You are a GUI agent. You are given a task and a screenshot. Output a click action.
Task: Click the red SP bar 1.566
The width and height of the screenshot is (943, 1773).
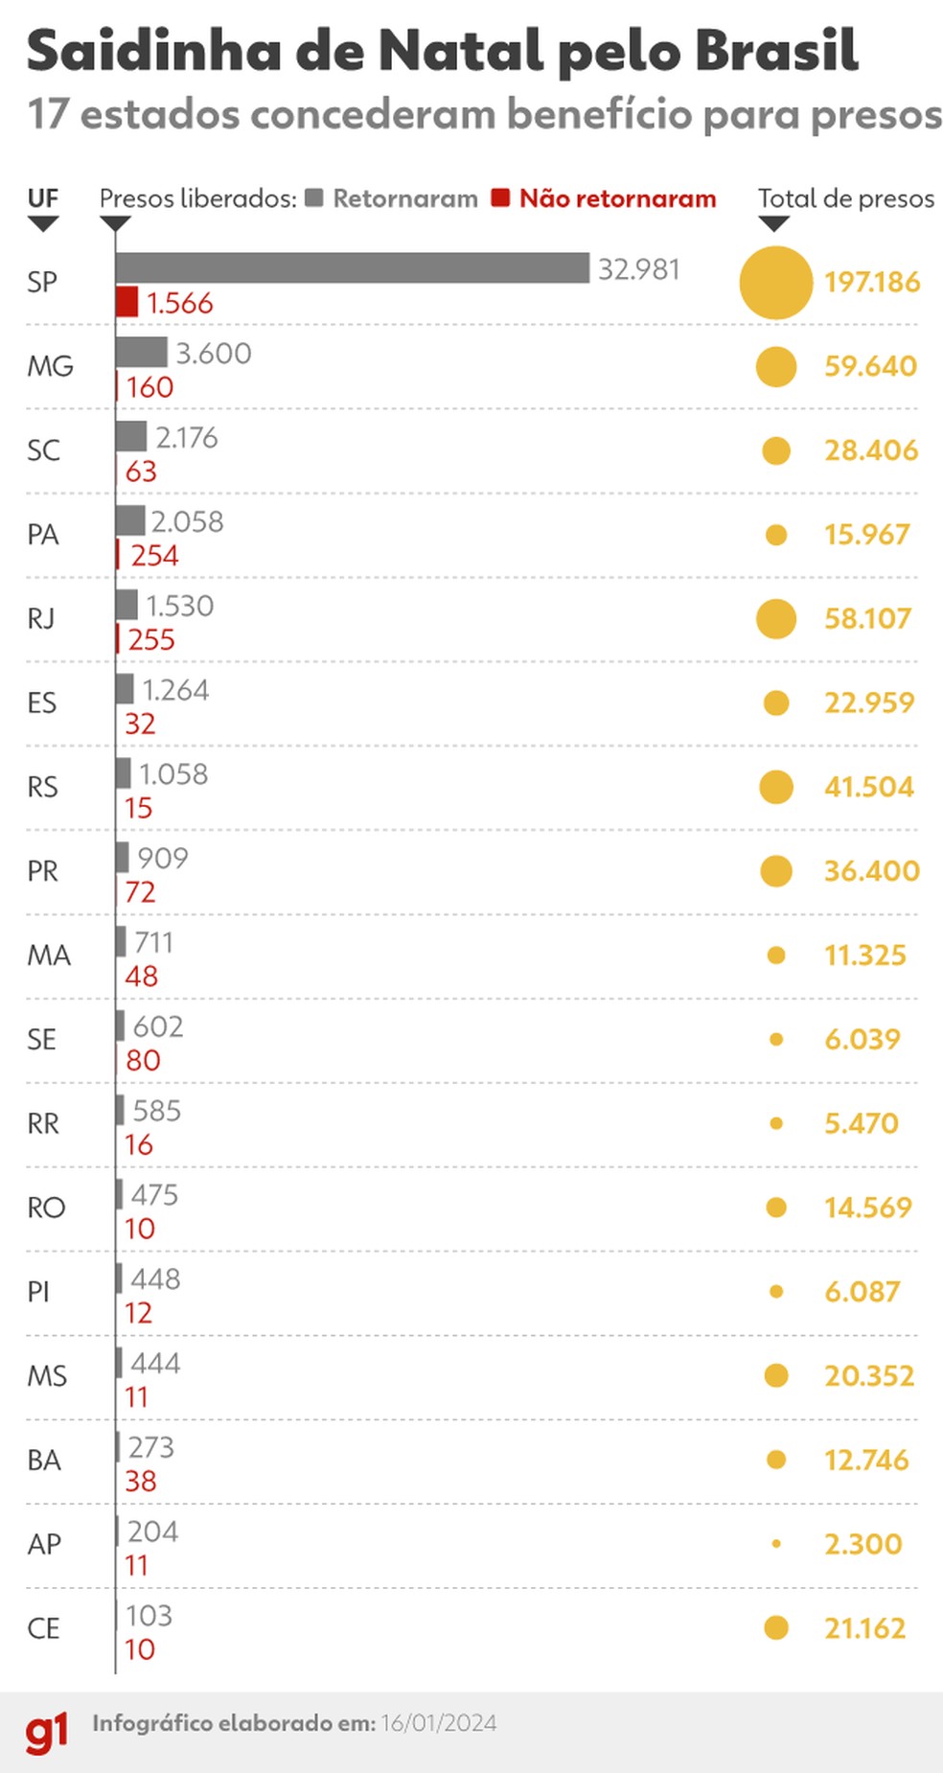tap(127, 302)
